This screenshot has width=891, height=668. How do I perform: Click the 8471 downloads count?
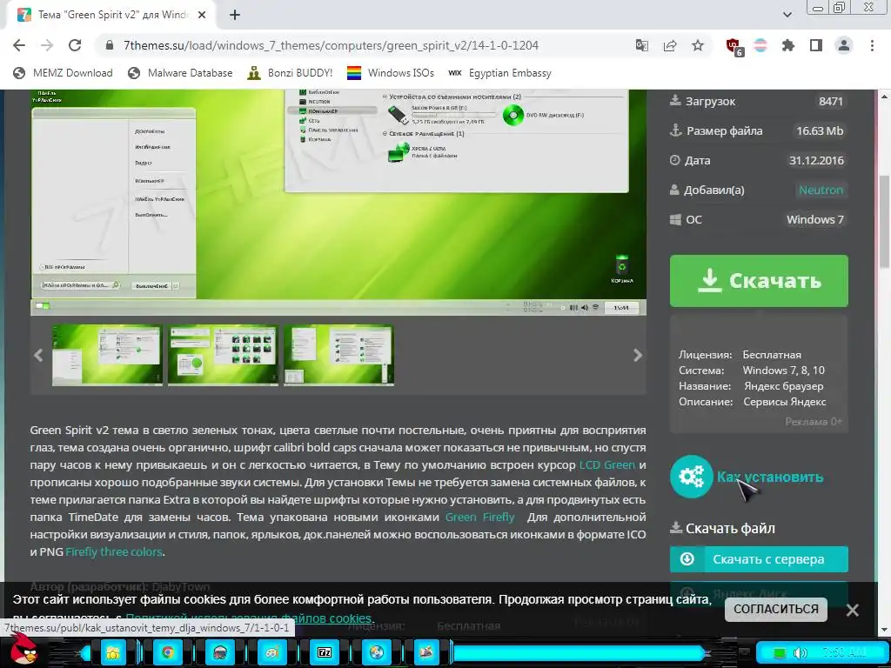pos(830,101)
